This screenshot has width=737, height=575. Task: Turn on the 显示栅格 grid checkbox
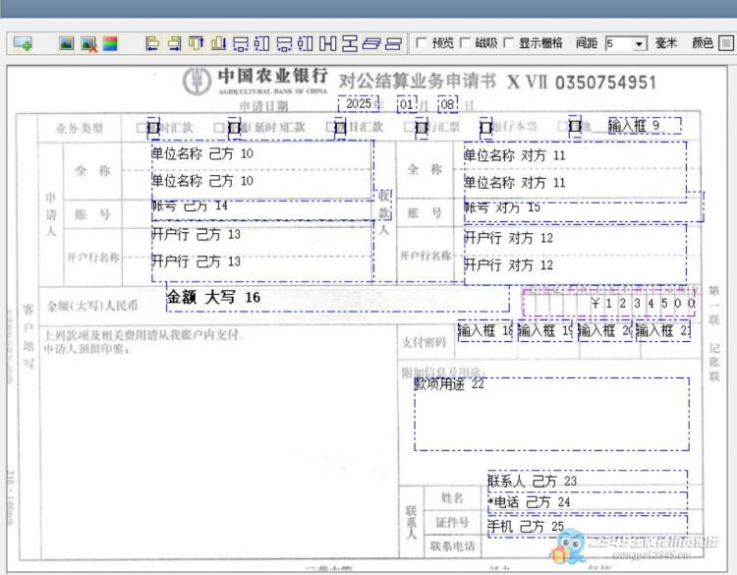tap(508, 43)
